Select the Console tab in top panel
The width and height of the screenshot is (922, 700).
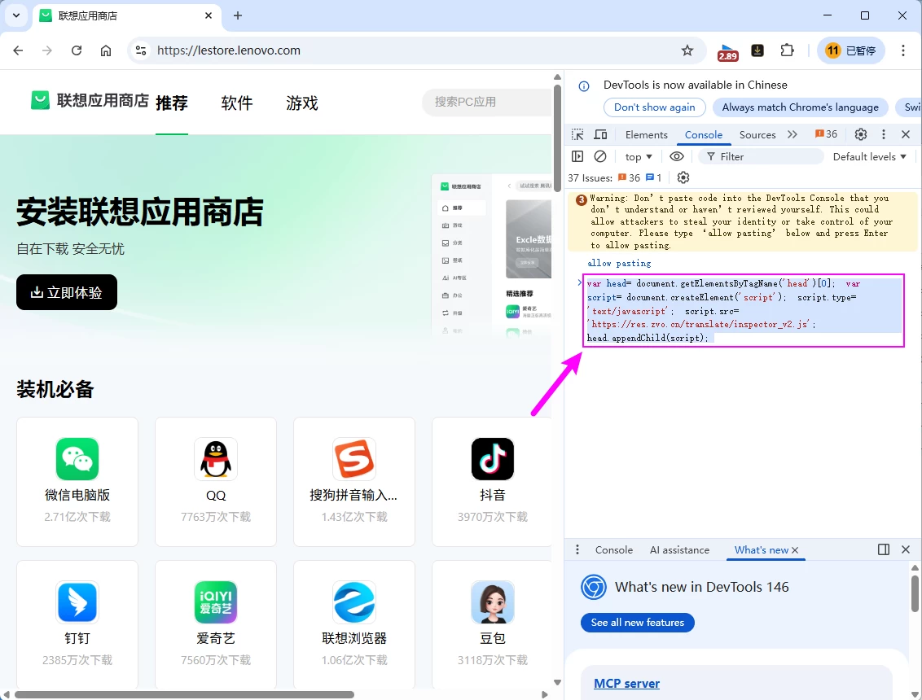click(703, 134)
